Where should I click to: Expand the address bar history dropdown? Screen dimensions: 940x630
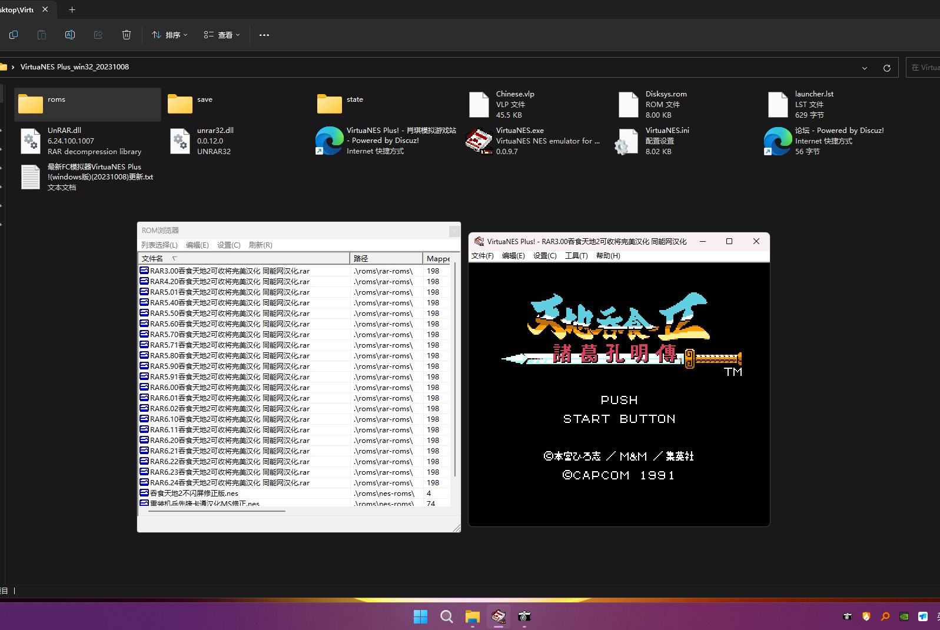click(x=865, y=68)
